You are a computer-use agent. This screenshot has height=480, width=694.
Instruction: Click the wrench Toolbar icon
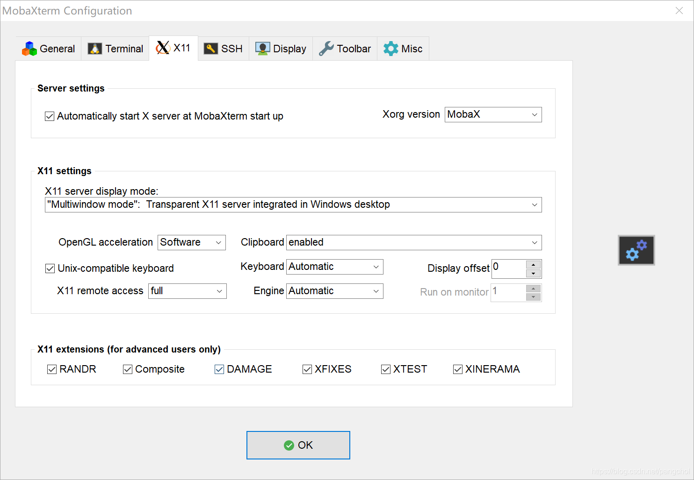326,49
